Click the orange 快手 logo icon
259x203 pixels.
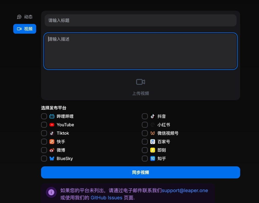coord(52,142)
